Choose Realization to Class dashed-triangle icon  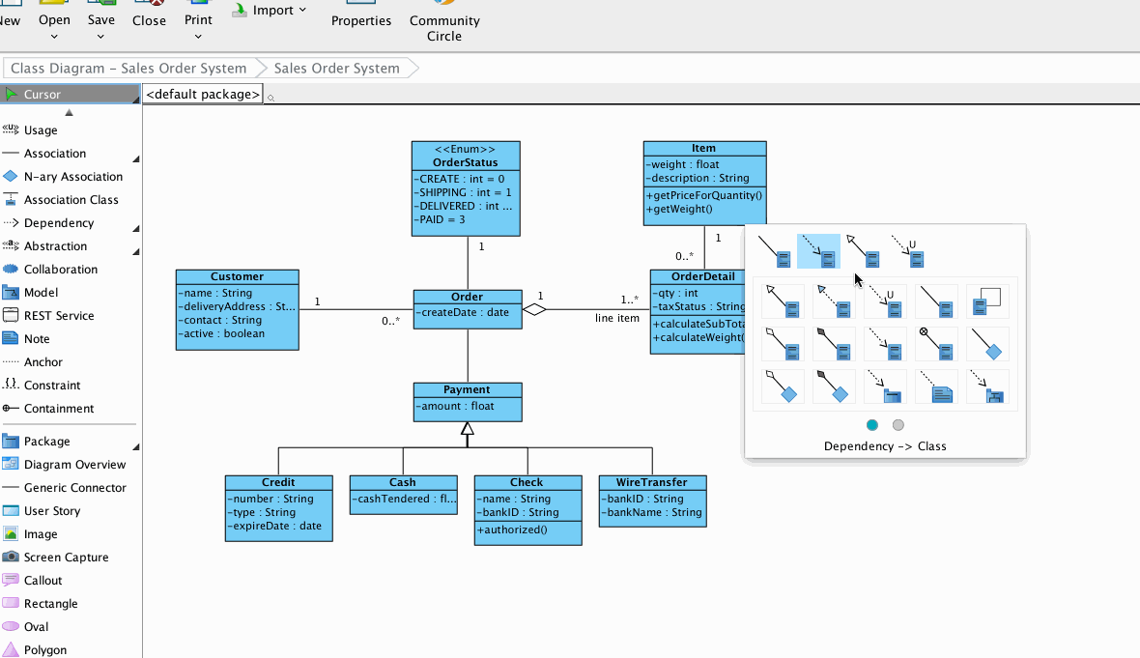[x=834, y=301]
